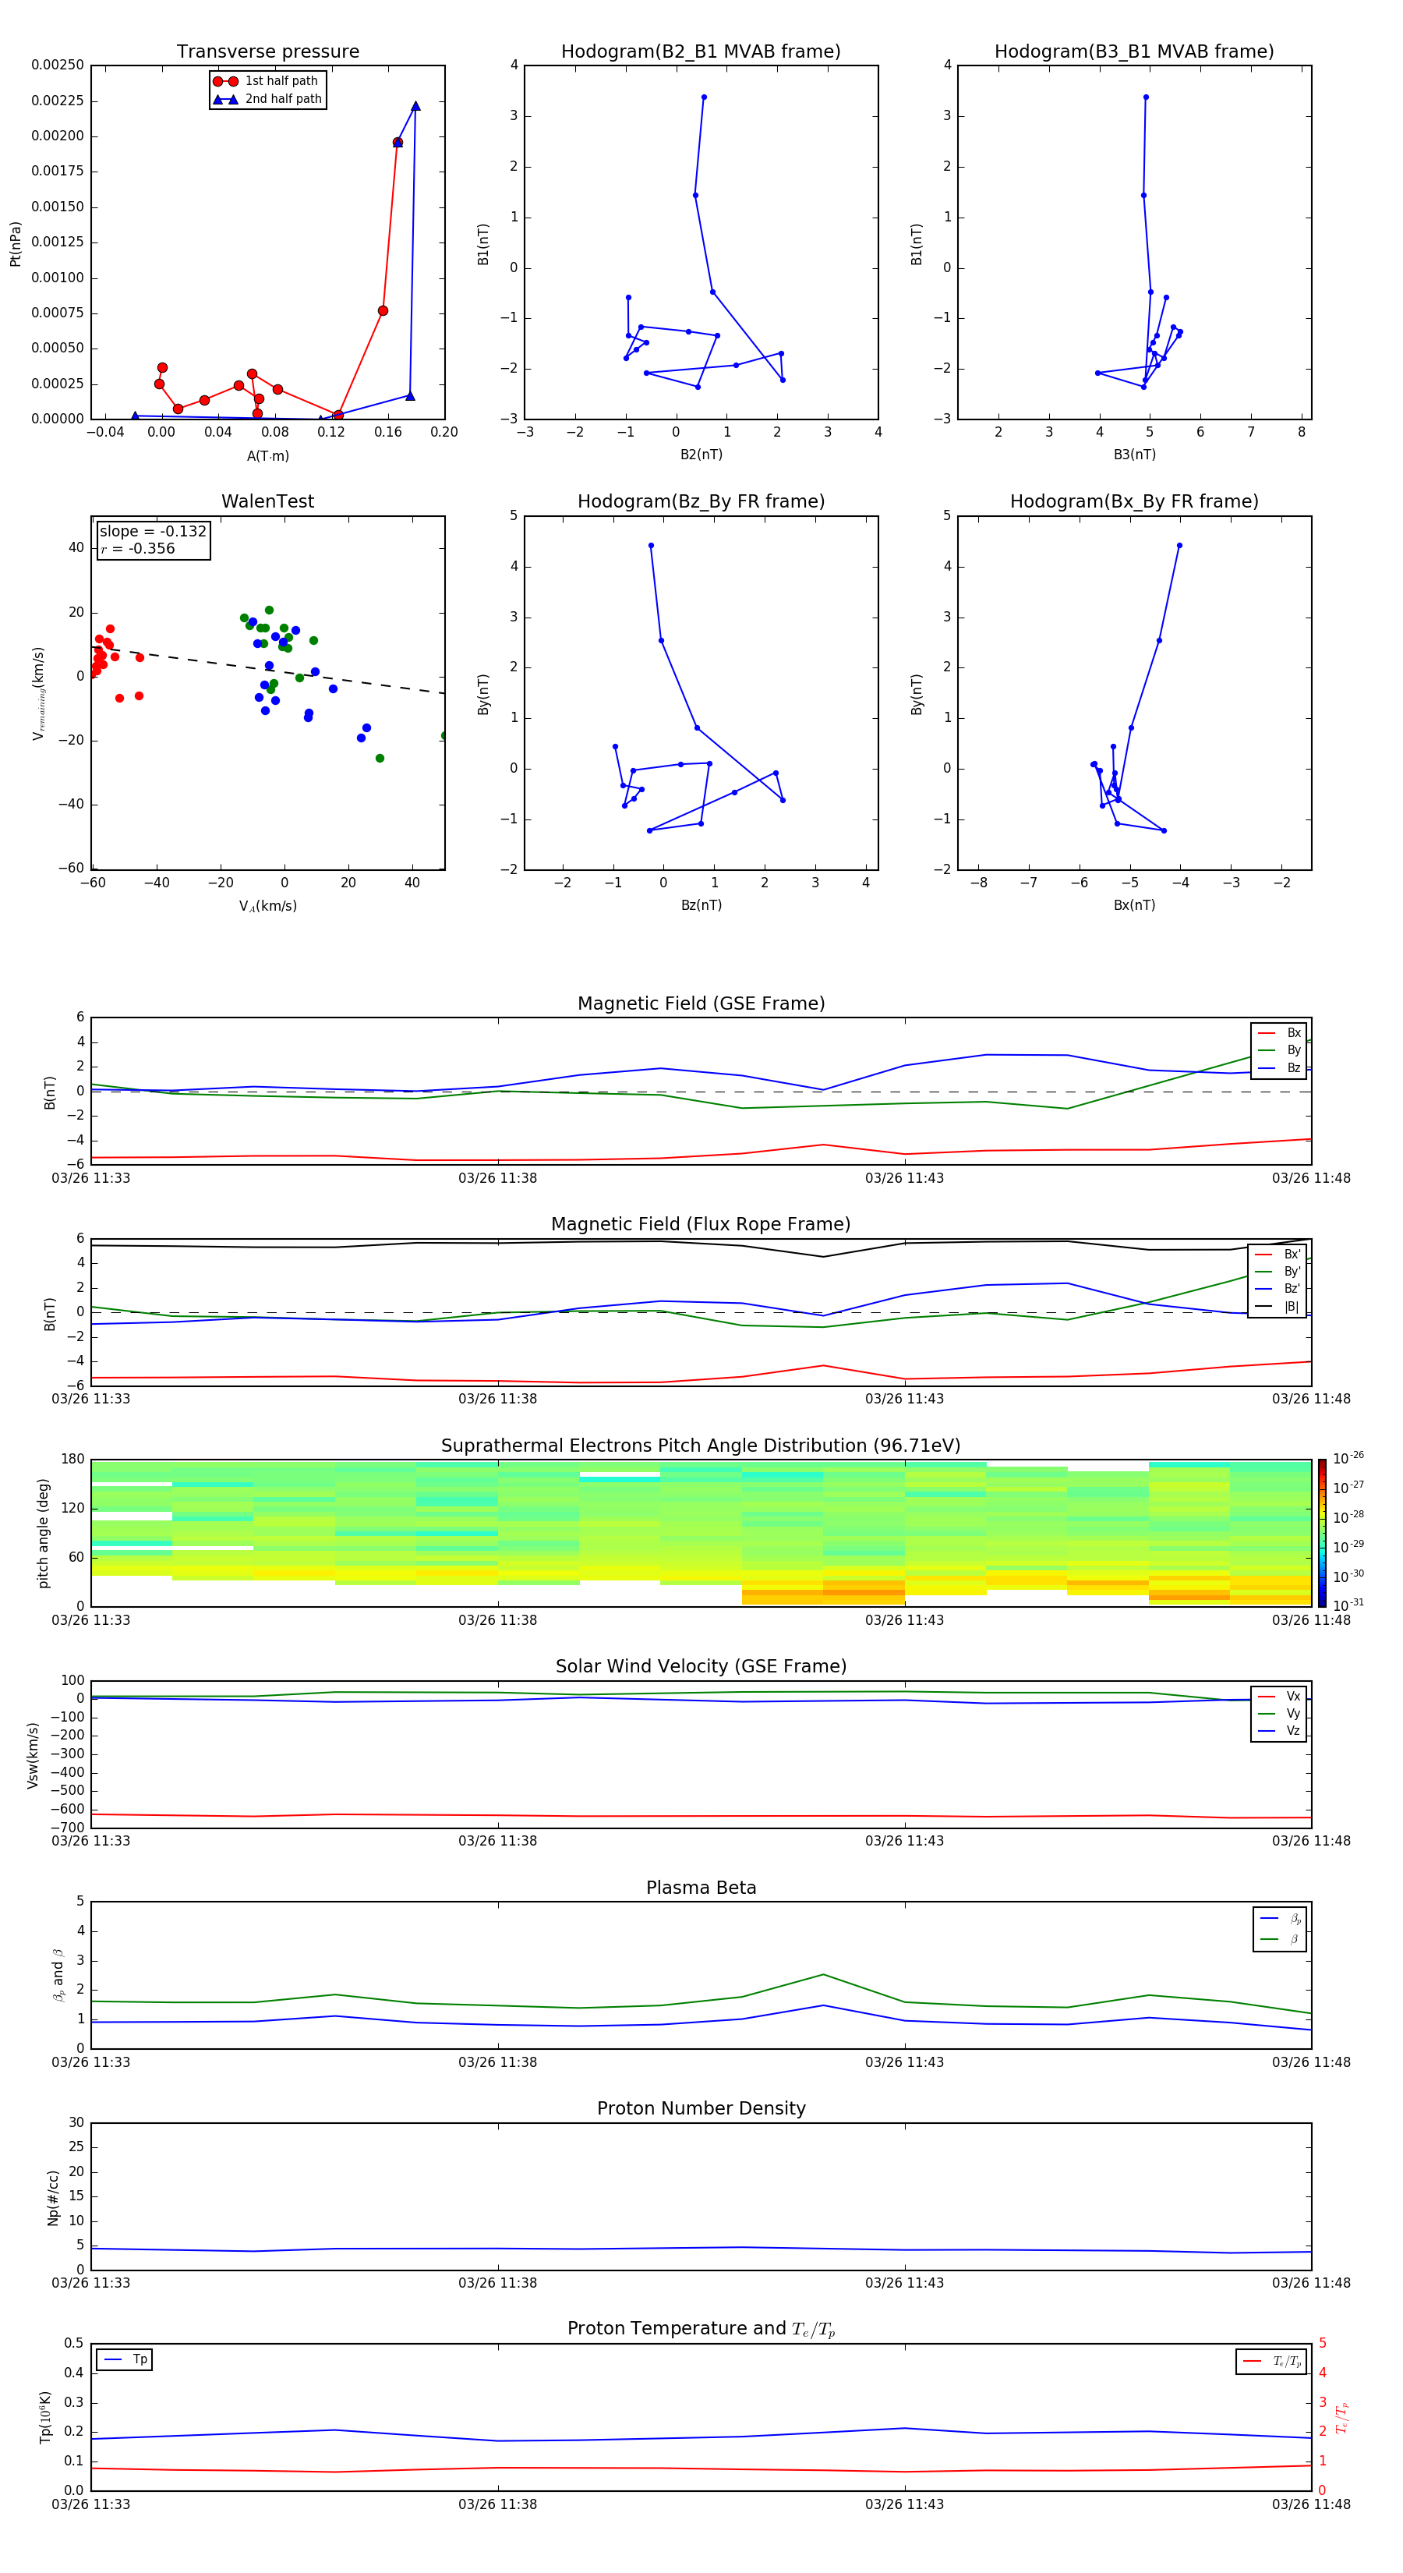Click the 'Bz(nT)' x-axis label
1403x2573 pixels.
click(x=701, y=905)
